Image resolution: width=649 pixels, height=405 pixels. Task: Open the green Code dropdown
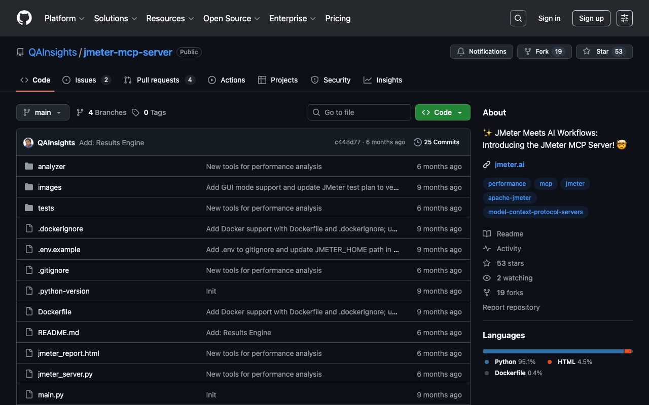(x=442, y=112)
